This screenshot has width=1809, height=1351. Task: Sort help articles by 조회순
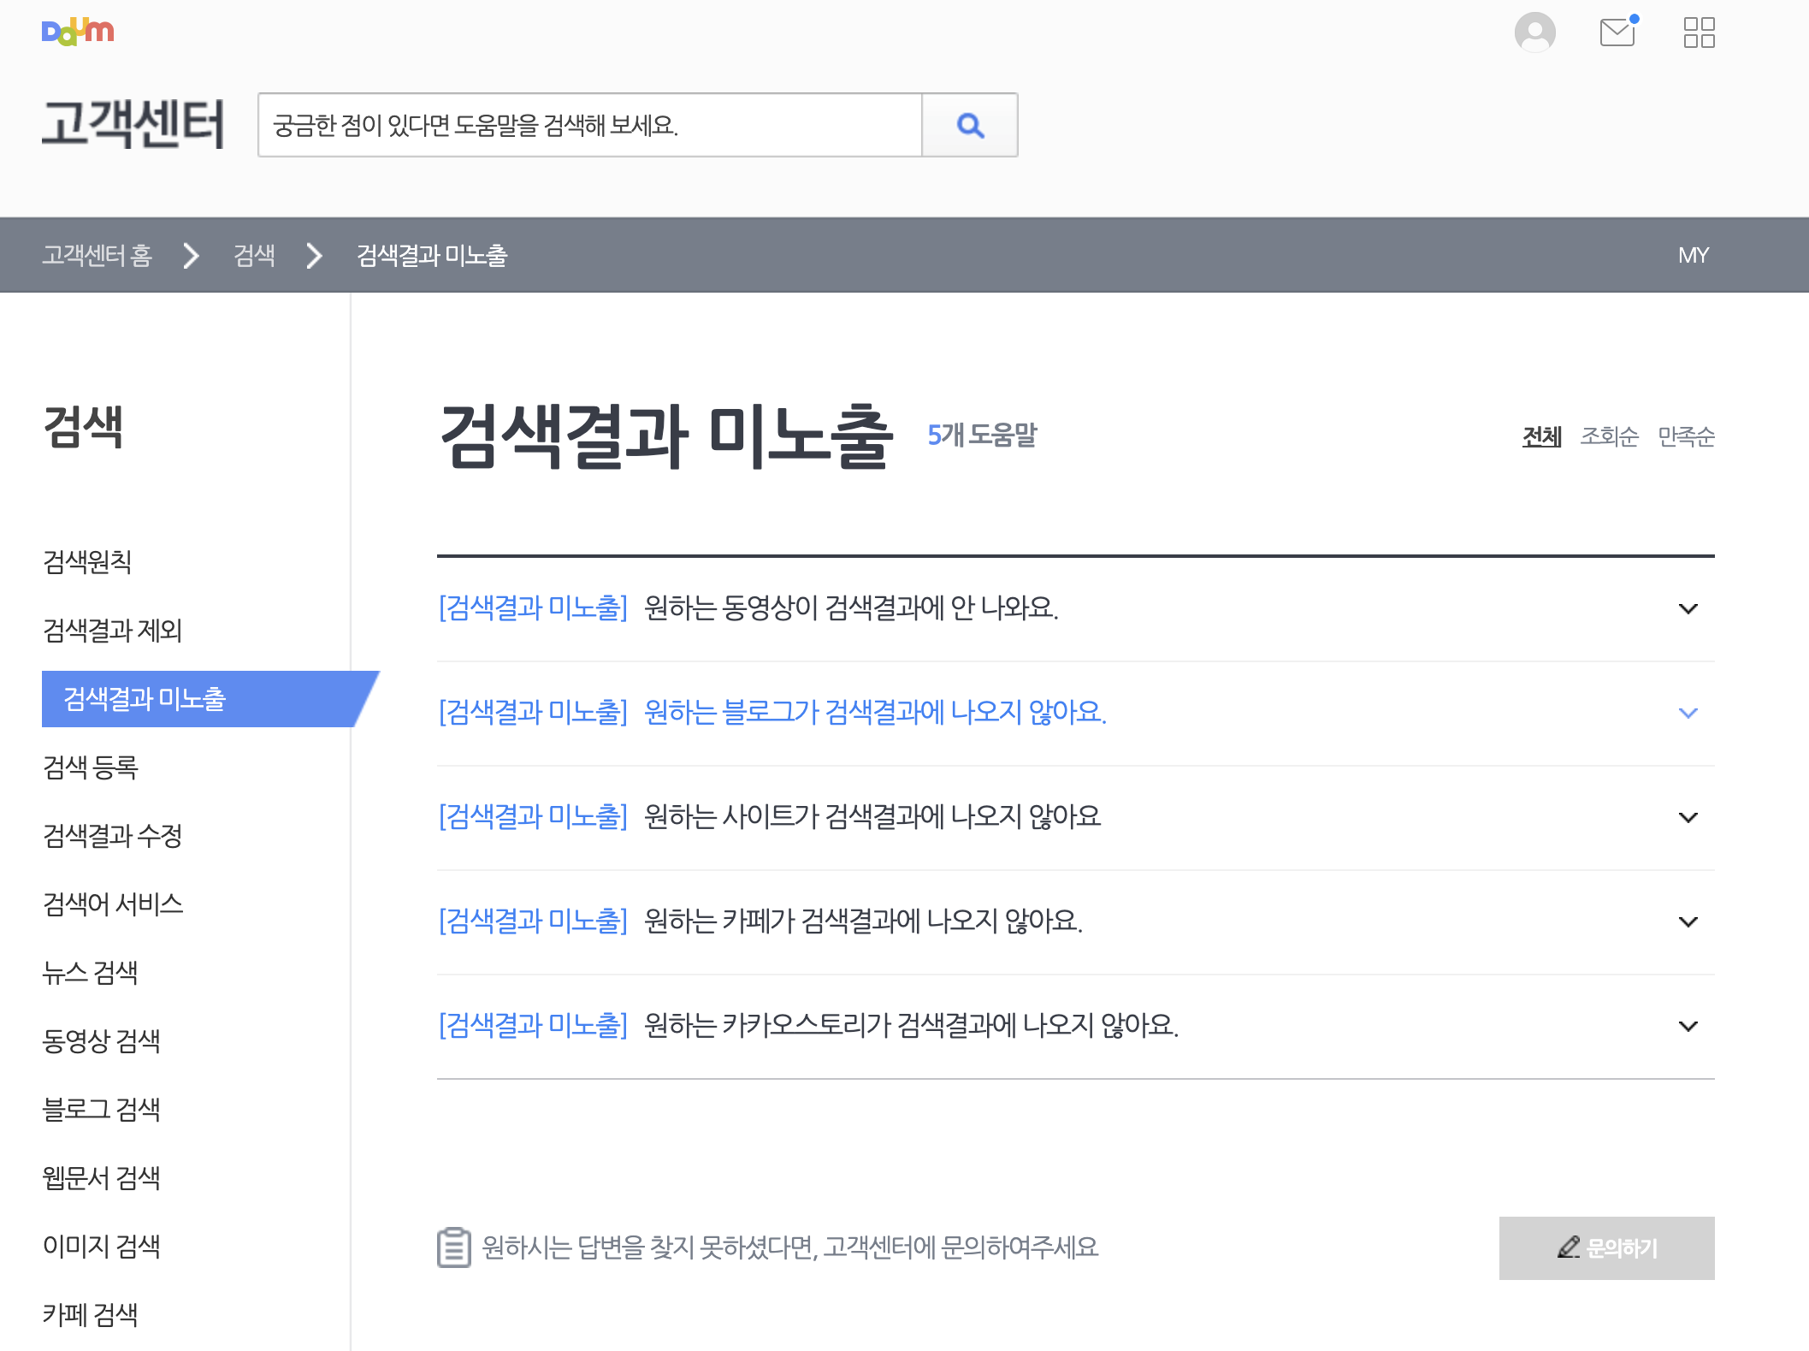pyautogui.click(x=1609, y=436)
